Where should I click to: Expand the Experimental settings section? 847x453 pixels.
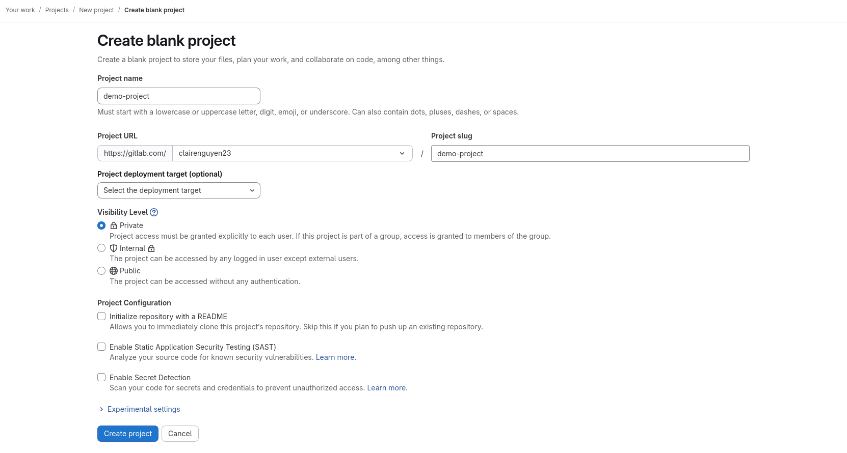[143, 409]
